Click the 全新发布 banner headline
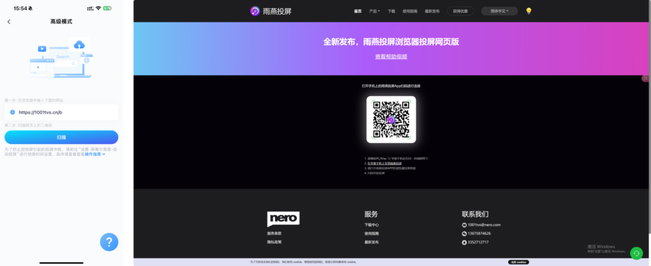 coord(391,42)
